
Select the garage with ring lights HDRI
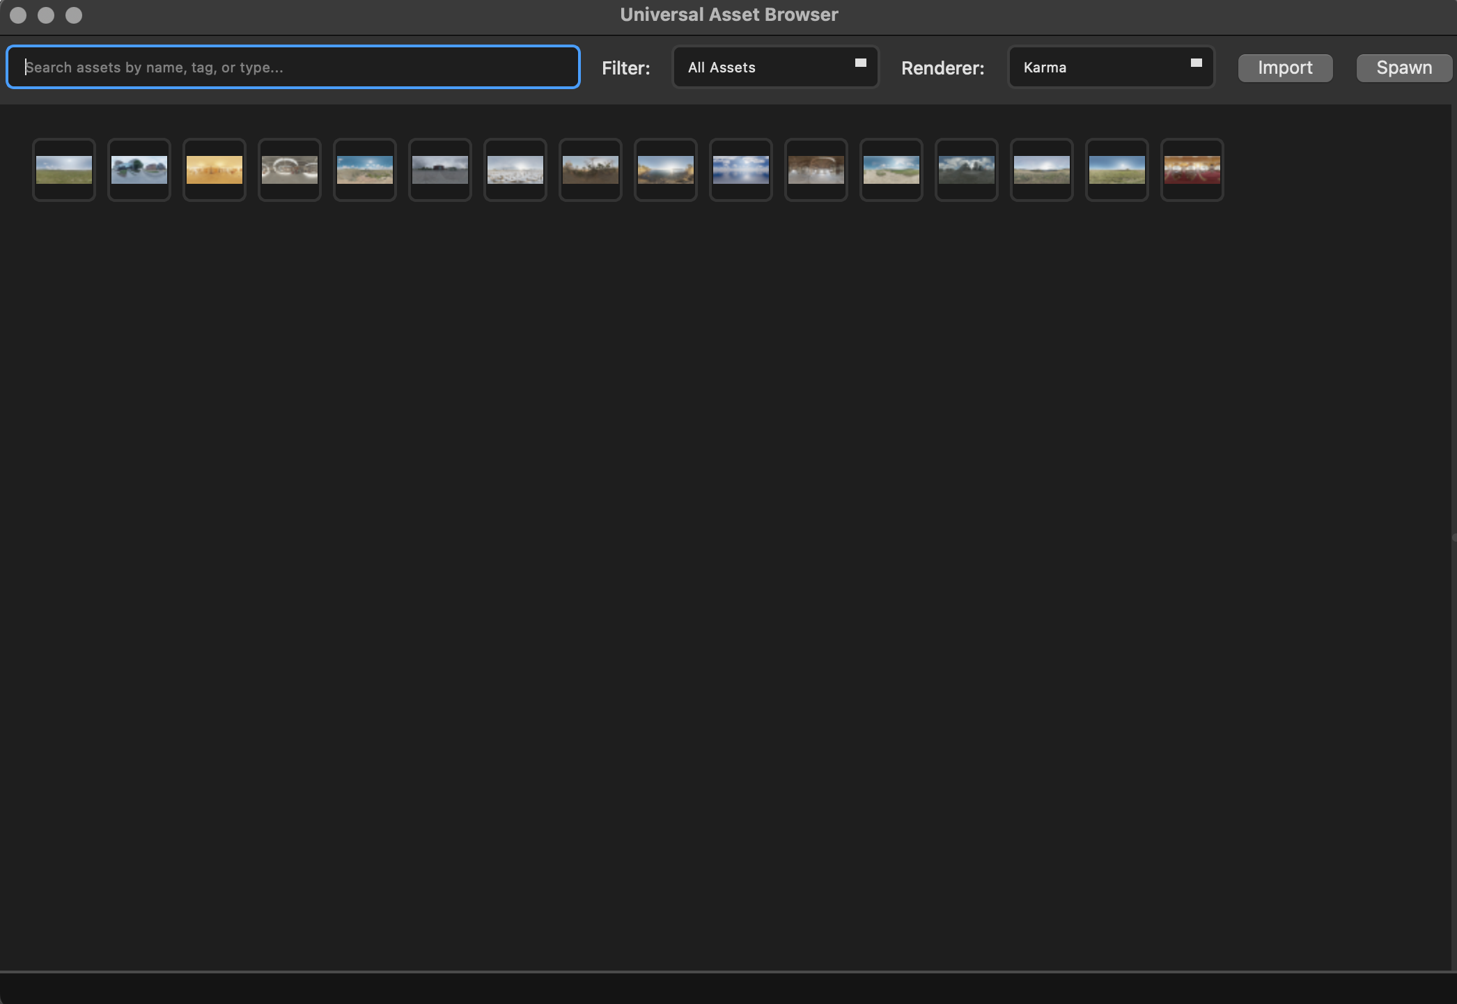(x=289, y=169)
